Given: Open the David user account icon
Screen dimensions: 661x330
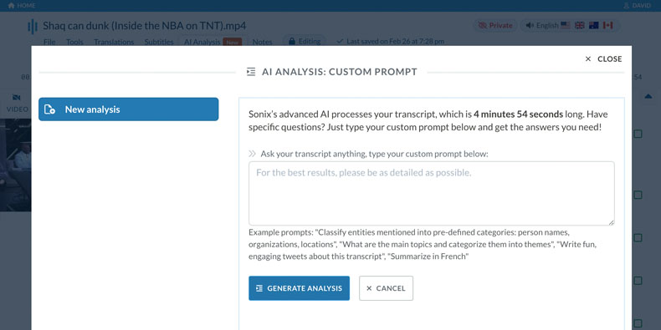Looking at the screenshot, I should 626,6.
